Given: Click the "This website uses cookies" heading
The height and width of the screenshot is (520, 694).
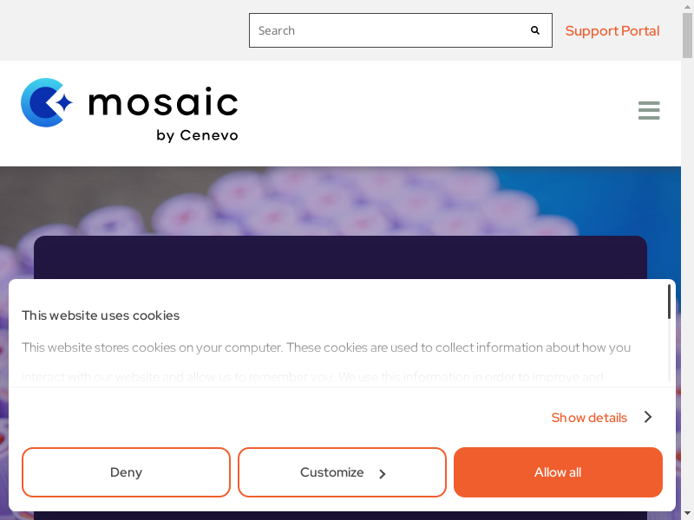Looking at the screenshot, I should click(x=101, y=315).
